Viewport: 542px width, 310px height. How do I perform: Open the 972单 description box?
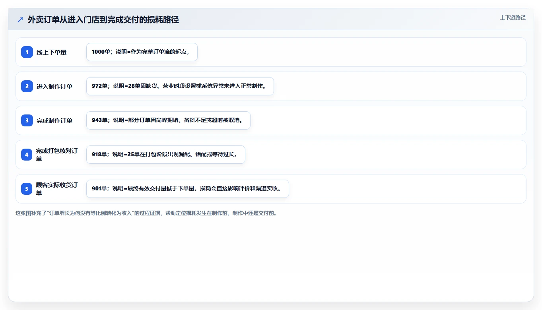(x=180, y=86)
